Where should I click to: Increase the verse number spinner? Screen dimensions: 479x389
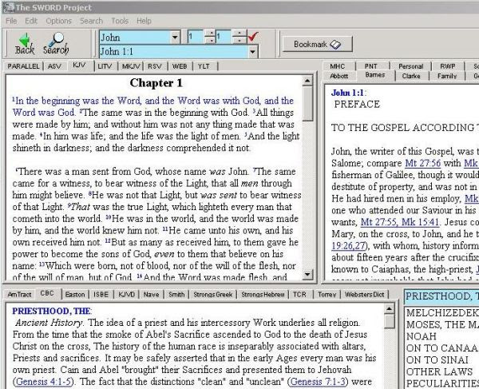point(239,34)
